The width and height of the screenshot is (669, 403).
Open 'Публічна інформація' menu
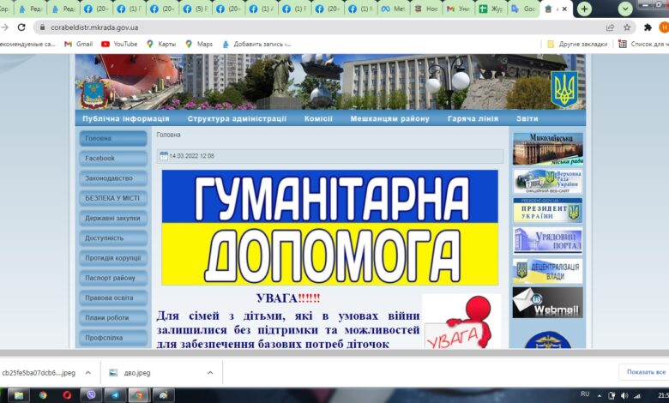pos(126,118)
